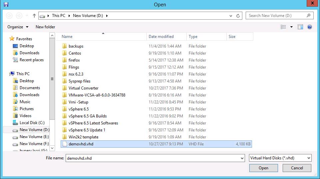320x179 pixels.
Task: Click the navigation pane scrollbar thumb
Action: (x=52, y=79)
